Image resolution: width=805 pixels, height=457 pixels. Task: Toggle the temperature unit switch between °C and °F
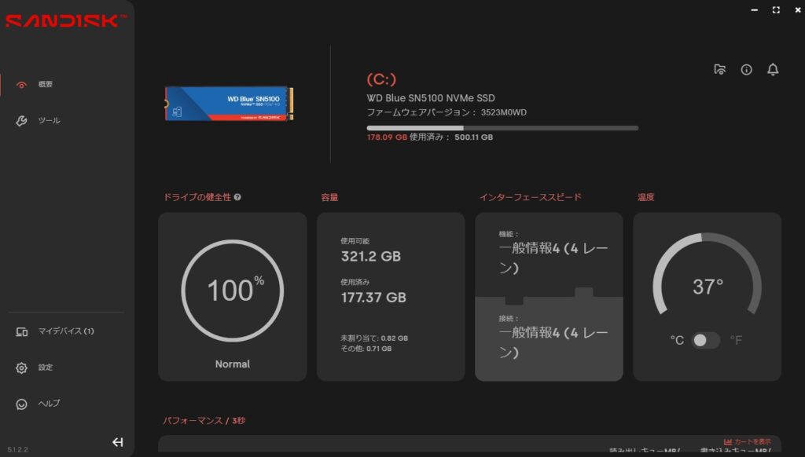(706, 340)
